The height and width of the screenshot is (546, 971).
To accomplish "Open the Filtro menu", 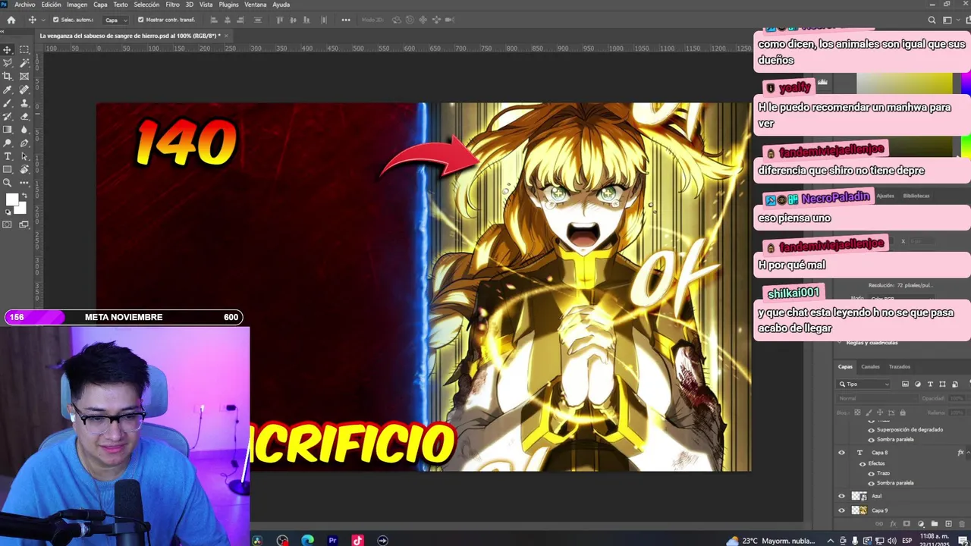I will 172,5.
